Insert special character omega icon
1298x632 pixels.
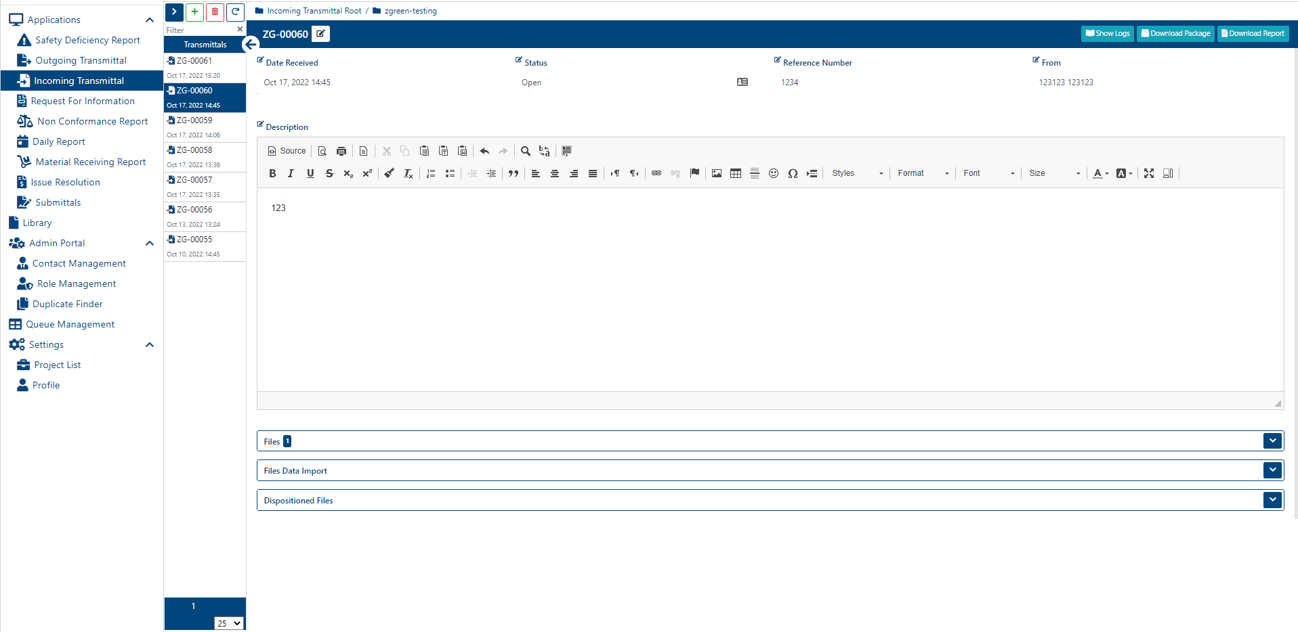[793, 173]
